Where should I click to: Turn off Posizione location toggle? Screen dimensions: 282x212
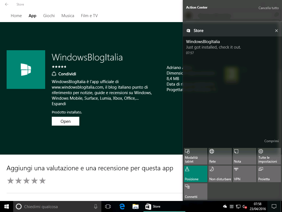pos(196,174)
